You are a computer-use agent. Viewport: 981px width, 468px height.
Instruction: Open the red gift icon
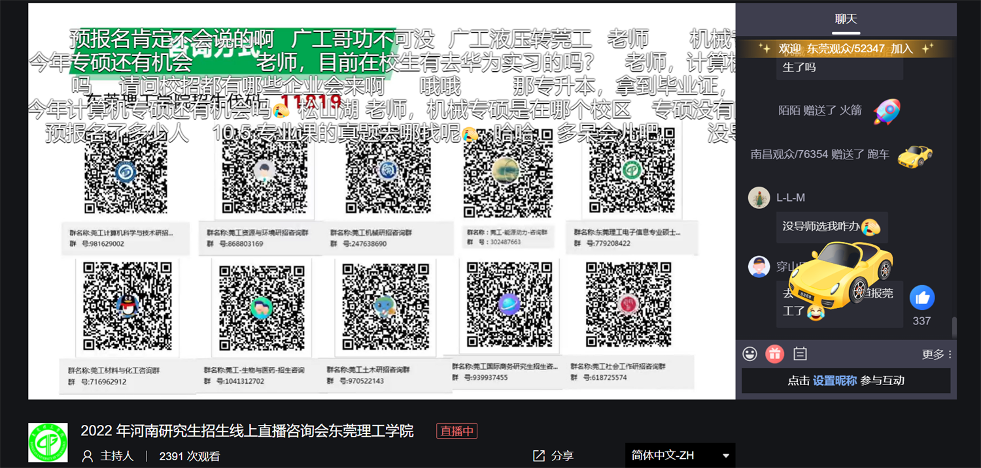coord(775,354)
